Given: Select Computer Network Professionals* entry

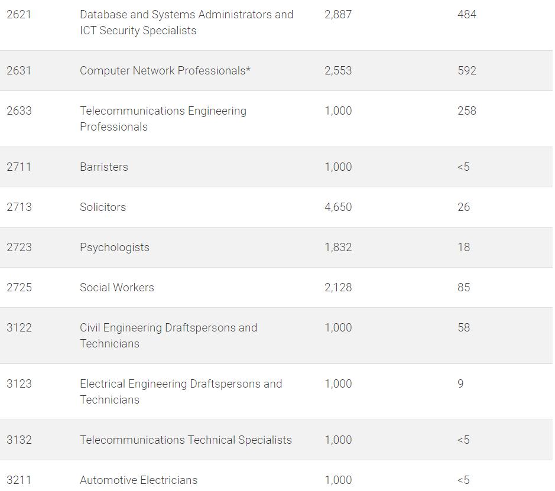Looking at the screenshot, I should tap(165, 70).
